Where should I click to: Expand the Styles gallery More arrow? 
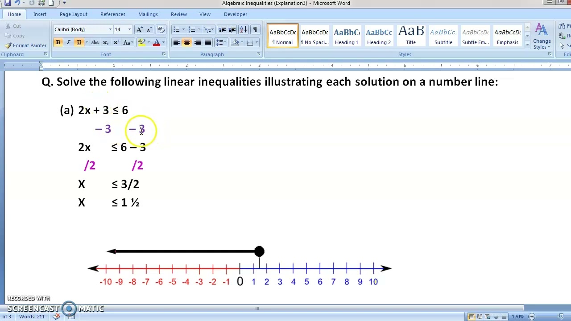click(527, 44)
